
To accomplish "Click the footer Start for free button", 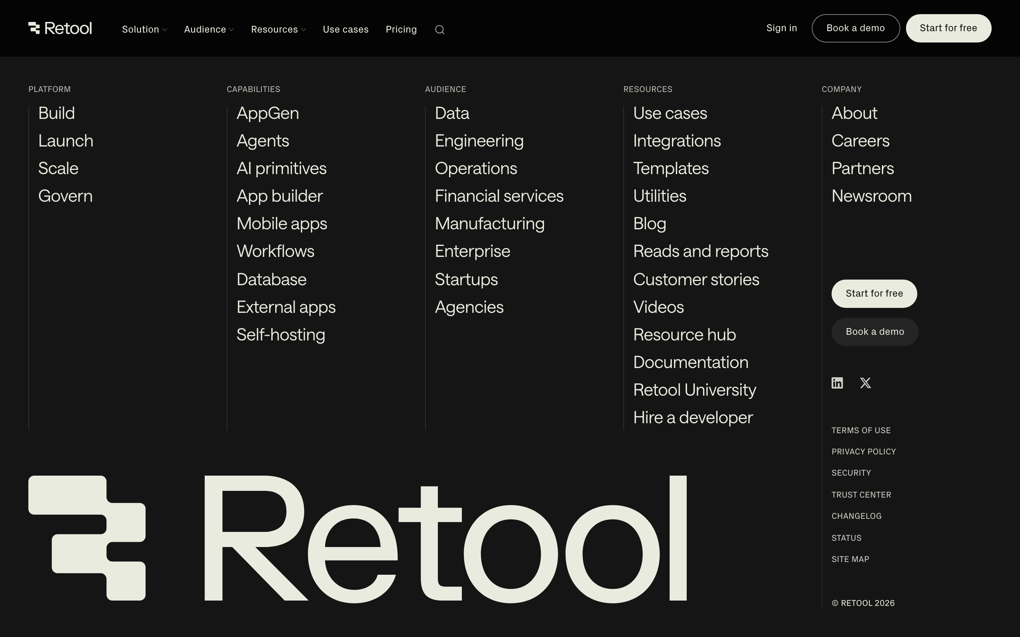I will click(x=874, y=294).
